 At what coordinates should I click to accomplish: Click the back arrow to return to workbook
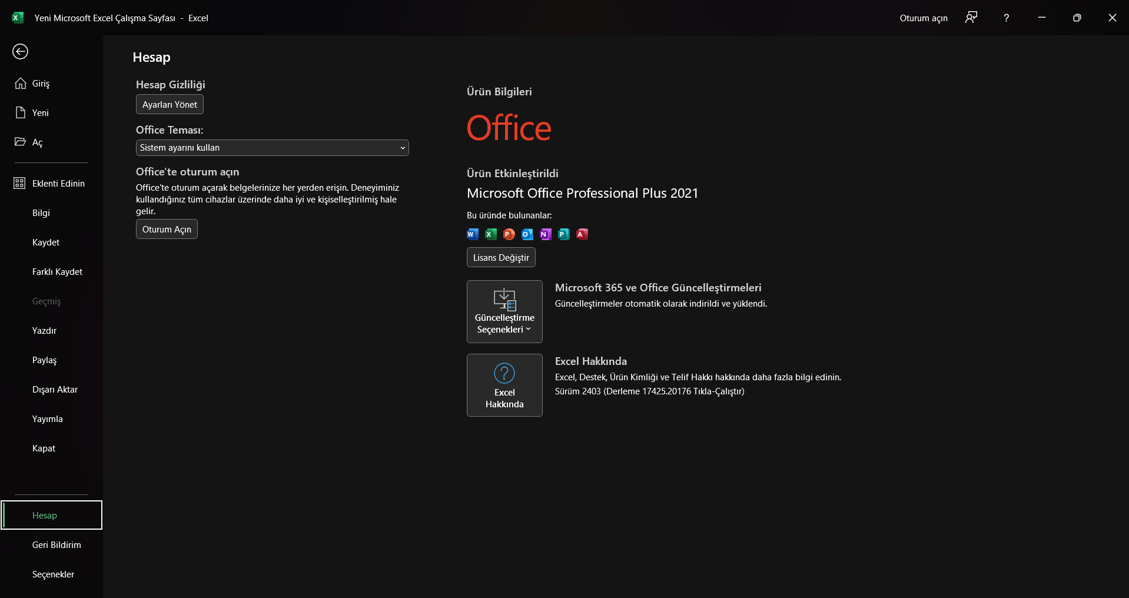point(20,52)
